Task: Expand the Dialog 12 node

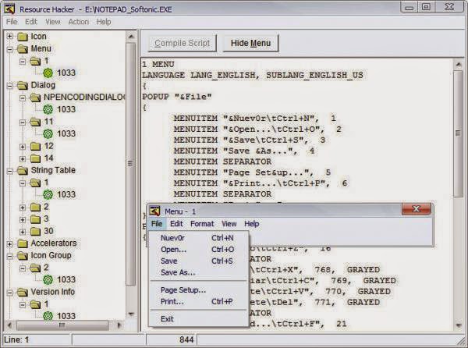Action: tap(23, 147)
